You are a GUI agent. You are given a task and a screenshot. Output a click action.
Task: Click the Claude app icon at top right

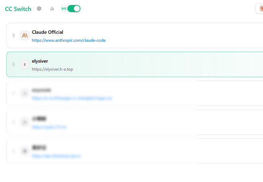point(261,8)
